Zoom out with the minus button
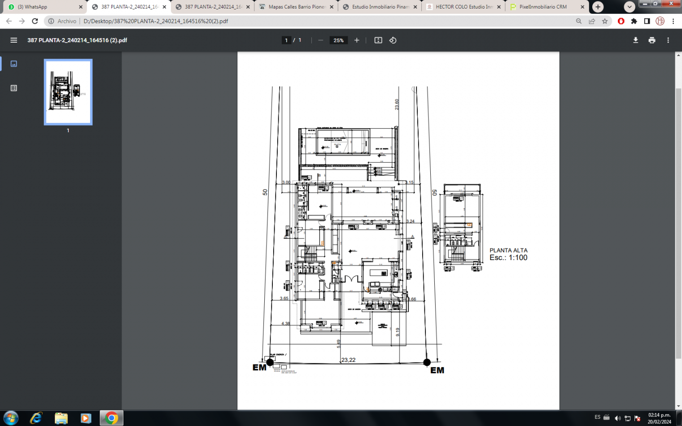 pyautogui.click(x=320, y=40)
